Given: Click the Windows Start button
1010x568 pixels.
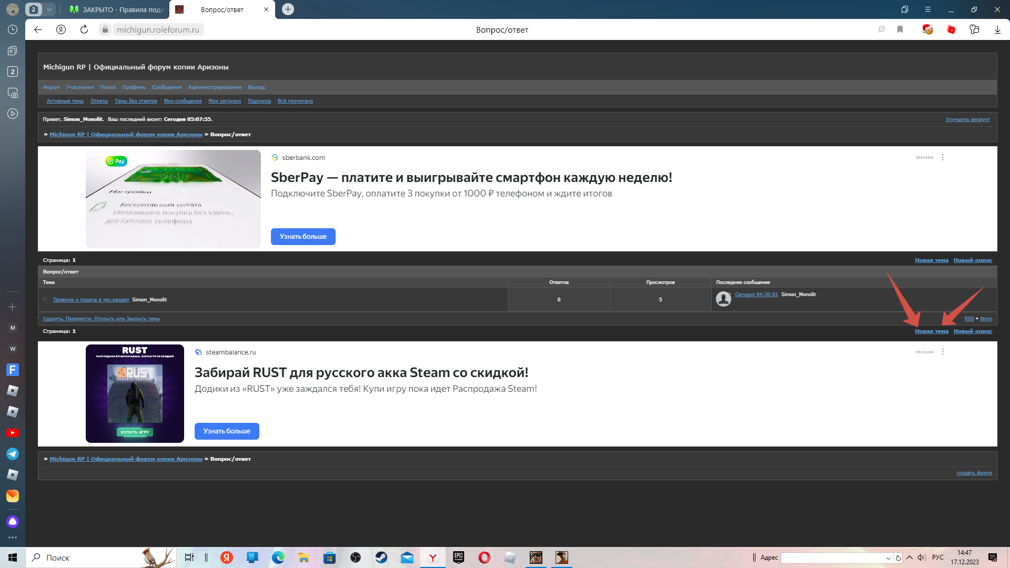Looking at the screenshot, I should (x=13, y=557).
